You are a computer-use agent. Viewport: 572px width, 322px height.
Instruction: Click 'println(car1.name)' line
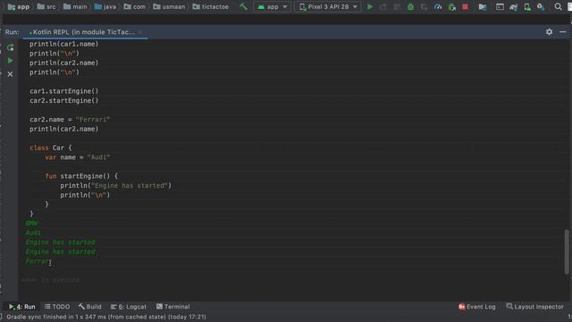click(x=63, y=44)
